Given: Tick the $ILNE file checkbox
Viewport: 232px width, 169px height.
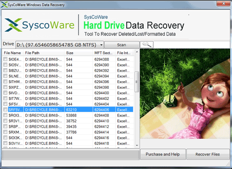Looking at the screenshot, I should pos(5,76).
